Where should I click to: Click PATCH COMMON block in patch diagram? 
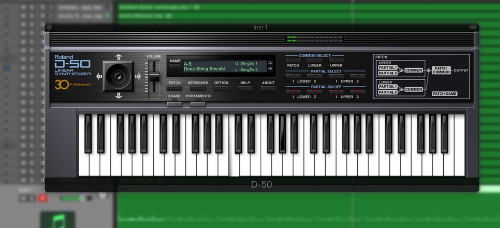[x=441, y=70]
